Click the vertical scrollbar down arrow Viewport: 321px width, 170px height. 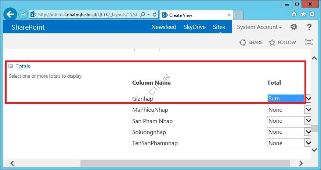(x=314, y=150)
